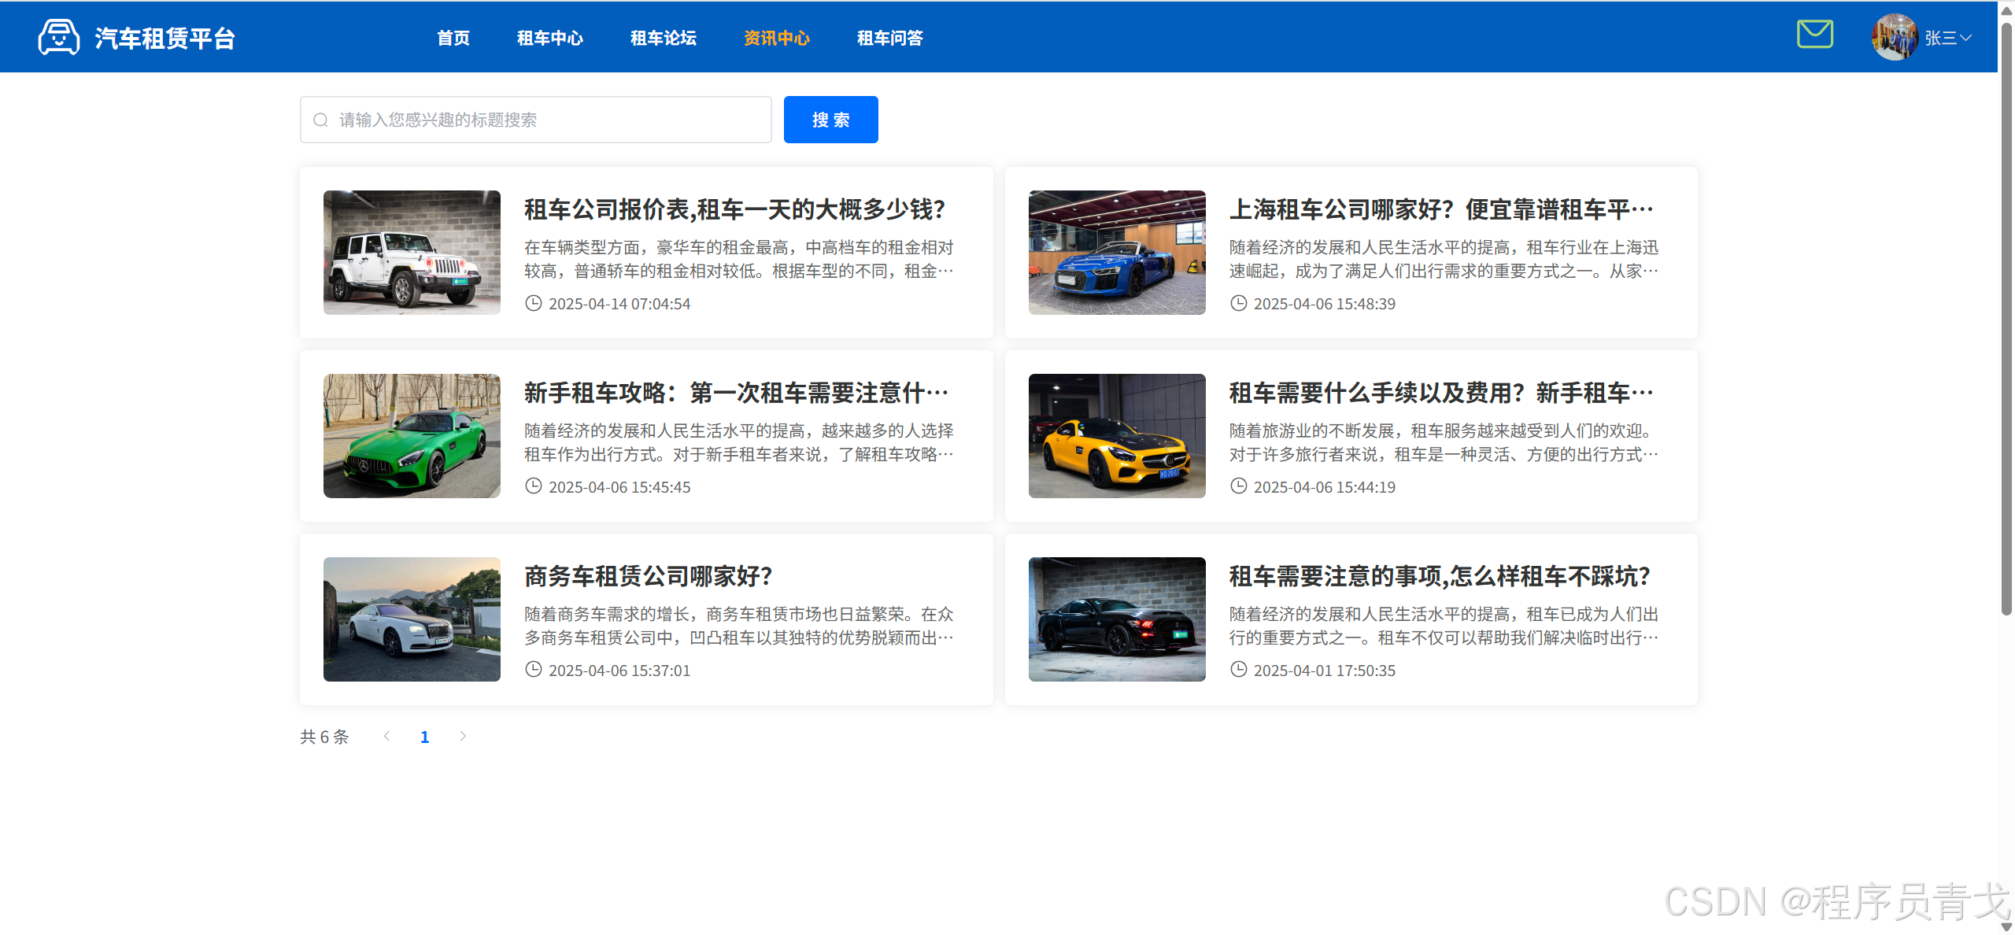The image size is (2015, 935).
Task: Go to next page with right chevron
Action: [x=463, y=736]
